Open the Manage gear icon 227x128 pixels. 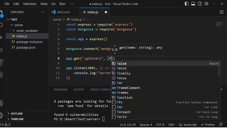tap(1, 115)
